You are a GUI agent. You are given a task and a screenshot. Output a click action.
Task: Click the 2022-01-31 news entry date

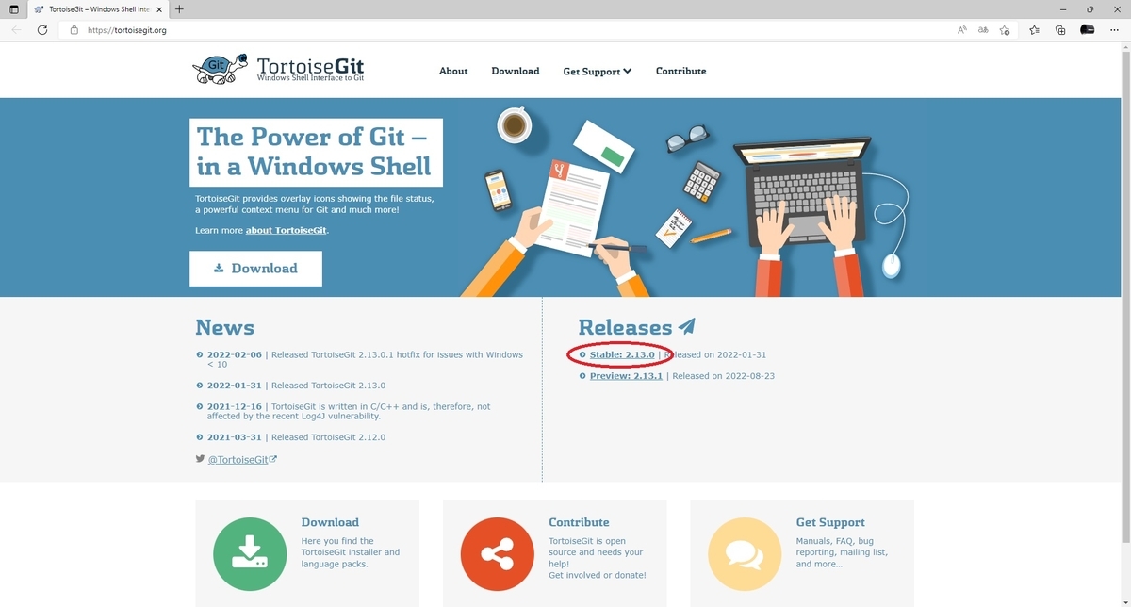(234, 386)
